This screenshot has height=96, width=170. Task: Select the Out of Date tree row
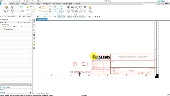click(9, 29)
